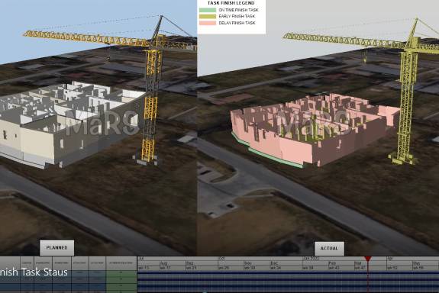
Task: Select the pink delay finish swatch
Action: [208, 23]
